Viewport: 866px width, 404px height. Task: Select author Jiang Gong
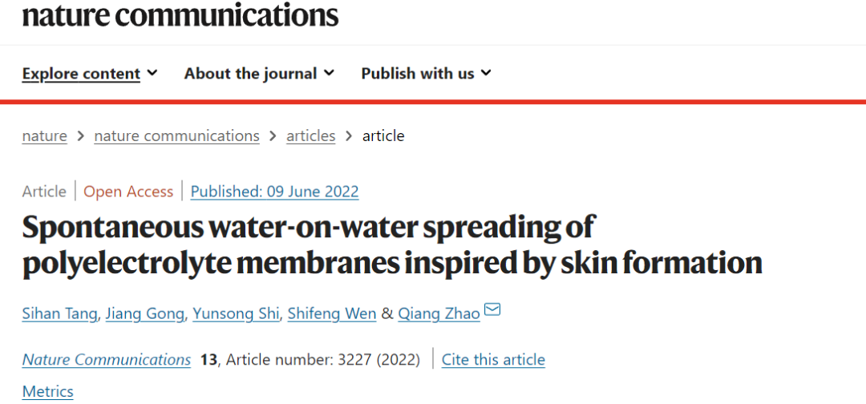point(146,313)
